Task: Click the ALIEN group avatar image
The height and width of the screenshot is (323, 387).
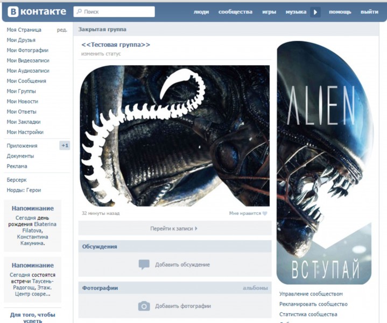Action: (x=324, y=163)
